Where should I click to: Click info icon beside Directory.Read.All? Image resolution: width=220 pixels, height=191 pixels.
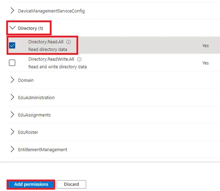pyautogui.click(x=68, y=42)
